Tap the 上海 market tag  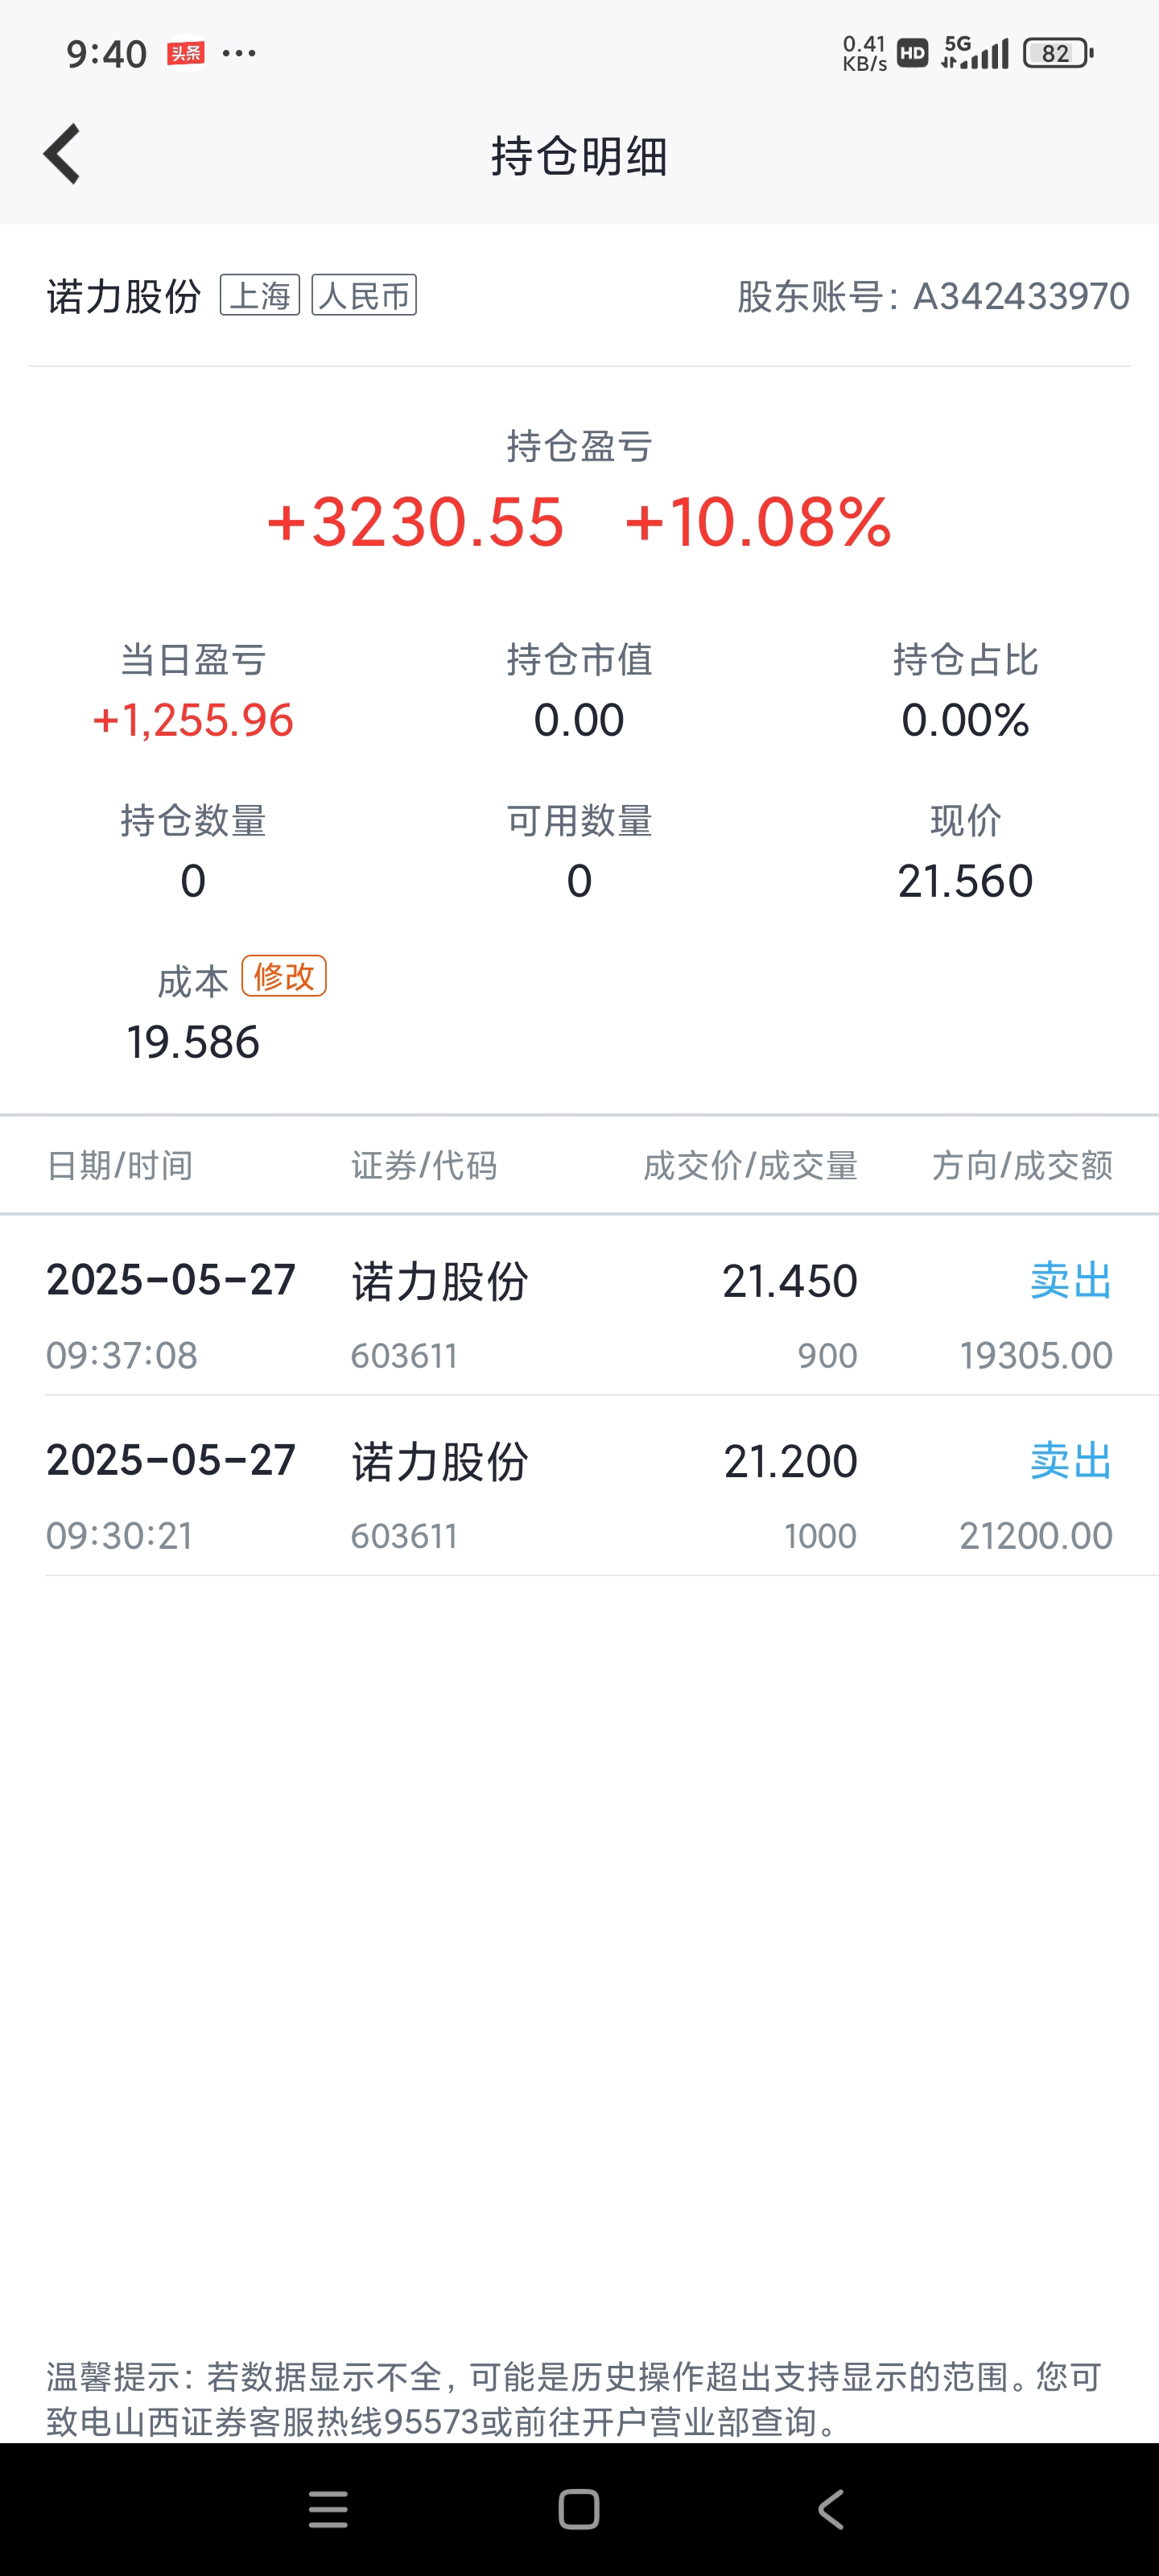coord(260,295)
